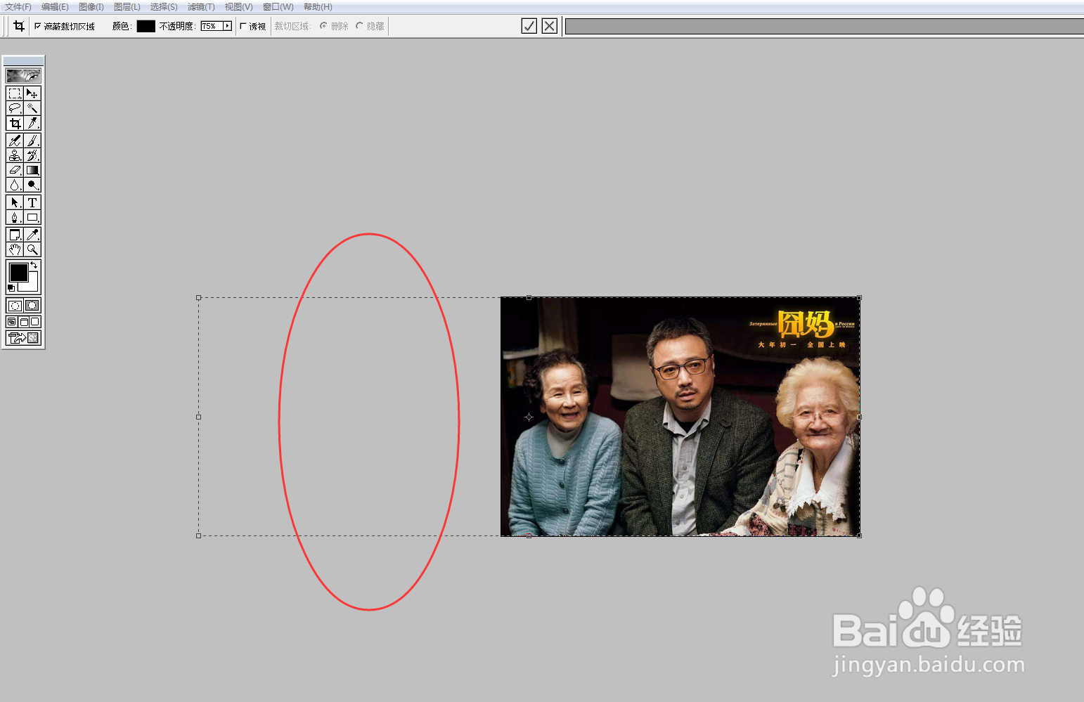The height and width of the screenshot is (702, 1084).
Task: Select the Eyedropper tool
Action: tap(32, 235)
